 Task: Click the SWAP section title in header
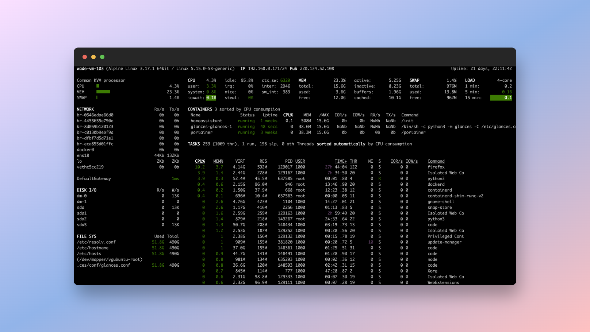tap(414, 80)
